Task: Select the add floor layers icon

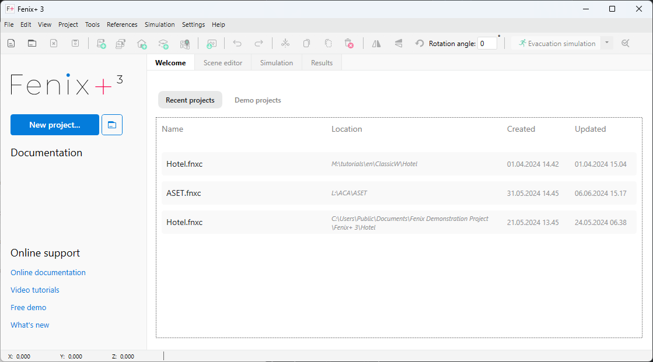Action: 163,43
